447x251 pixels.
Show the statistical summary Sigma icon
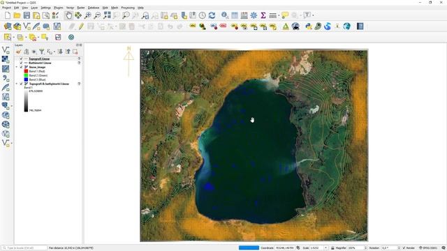263,15
